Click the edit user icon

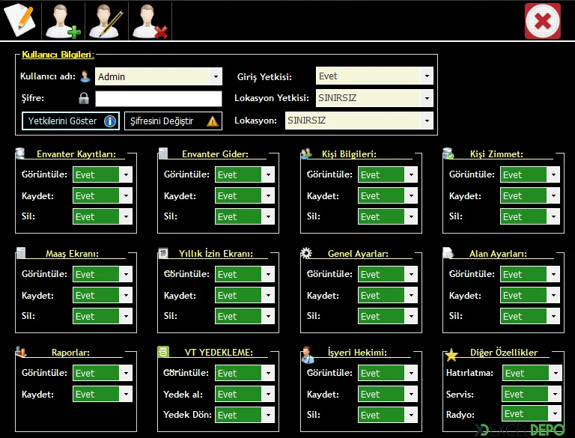tap(106, 21)
